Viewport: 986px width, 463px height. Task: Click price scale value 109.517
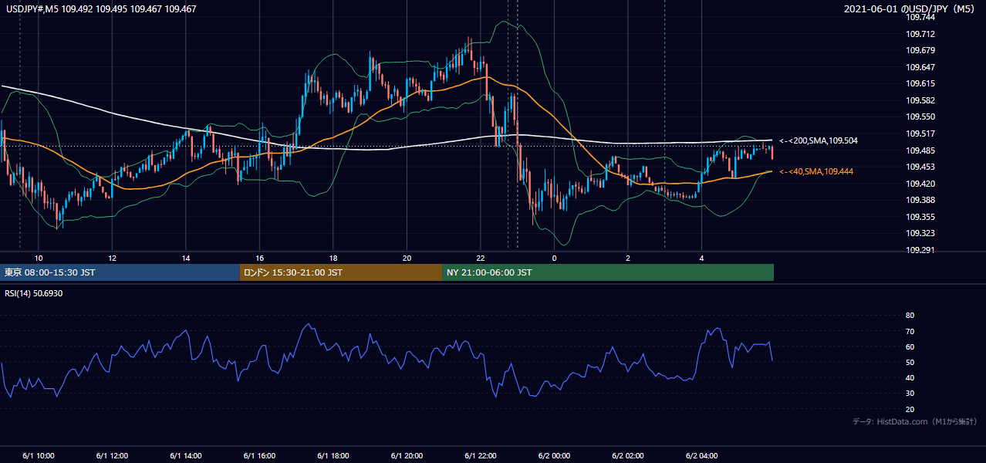click(920, 133)
